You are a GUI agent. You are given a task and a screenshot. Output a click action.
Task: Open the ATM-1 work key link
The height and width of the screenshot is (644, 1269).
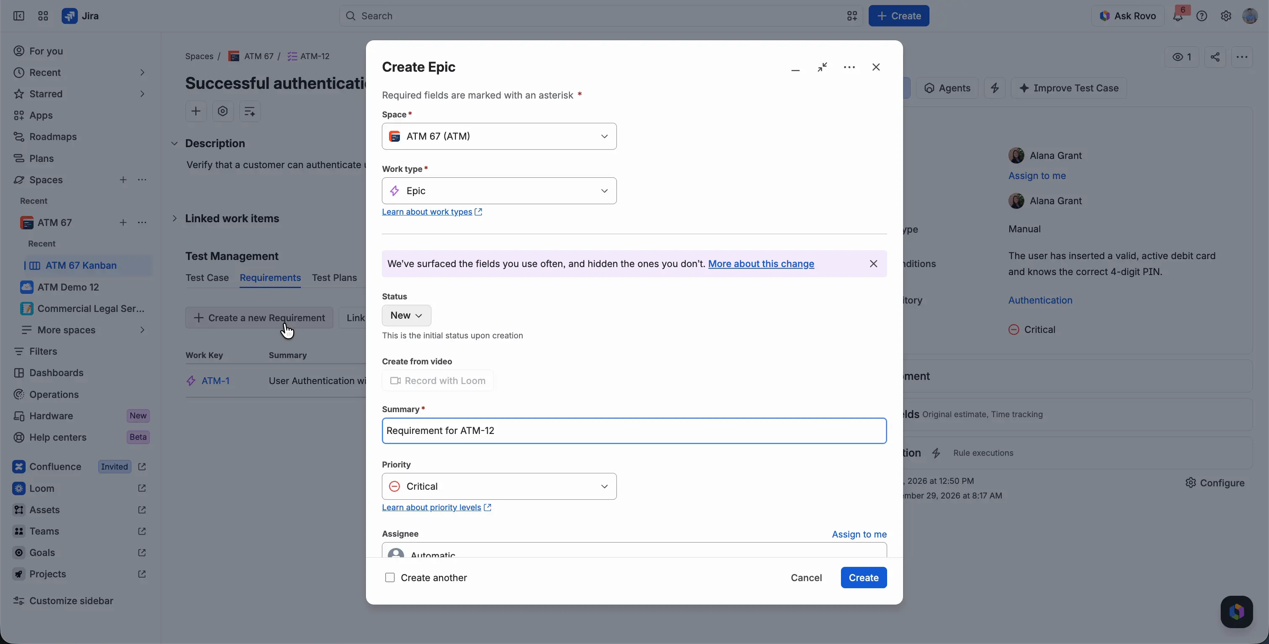pos(215,381)
